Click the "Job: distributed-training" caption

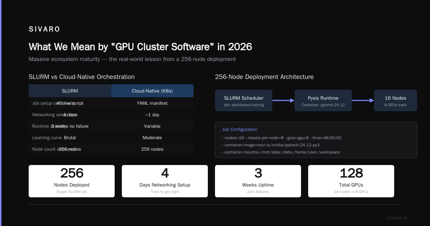tap(244, 105)
